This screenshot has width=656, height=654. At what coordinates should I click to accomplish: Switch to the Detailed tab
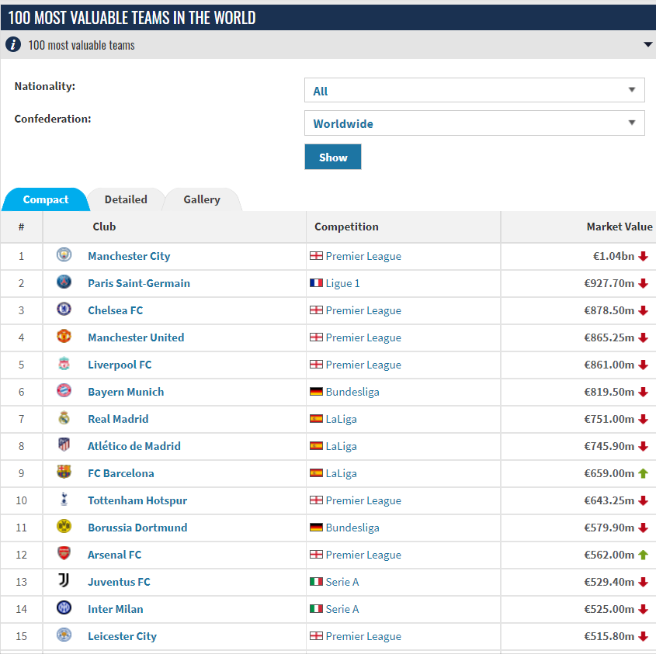pyautogui.click(x=126, y=199)
